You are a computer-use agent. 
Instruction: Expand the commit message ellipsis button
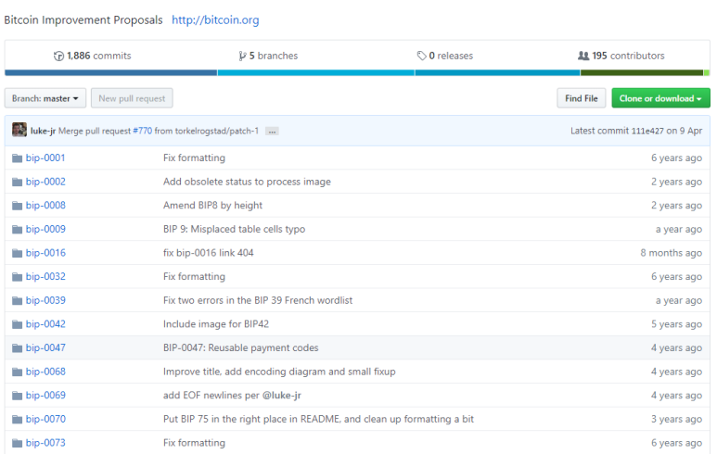(x=272, y=132)
